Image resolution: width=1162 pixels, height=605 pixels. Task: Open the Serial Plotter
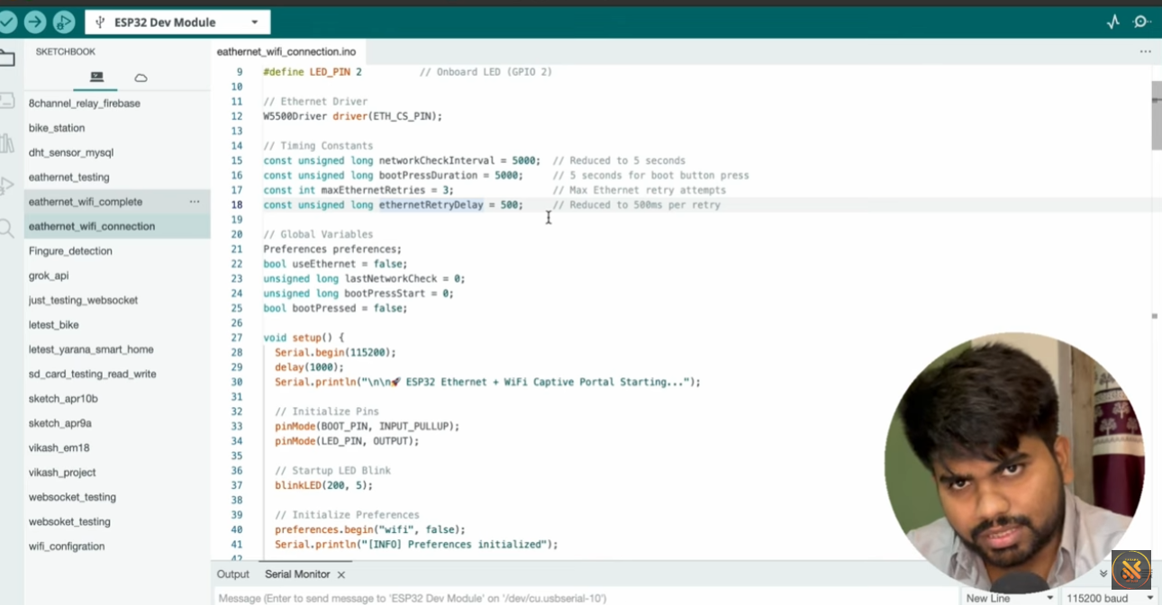tap(1113, 22)
